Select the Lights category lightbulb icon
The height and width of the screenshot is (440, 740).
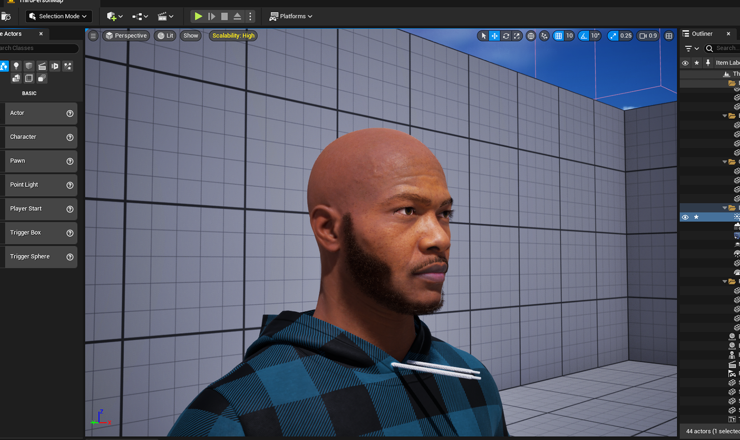pos(16,66)
